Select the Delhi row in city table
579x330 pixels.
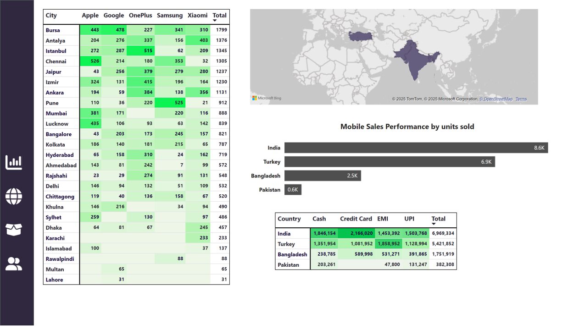[136, 186]
